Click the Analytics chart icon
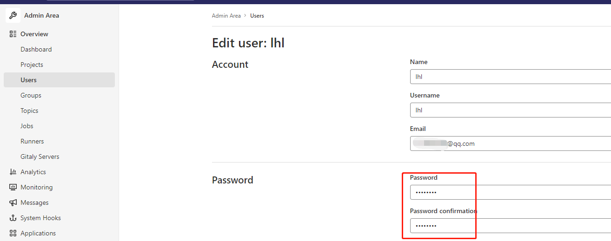Image resolution: width=611 pixels, height=241 pixels. (x=13, y=172)
